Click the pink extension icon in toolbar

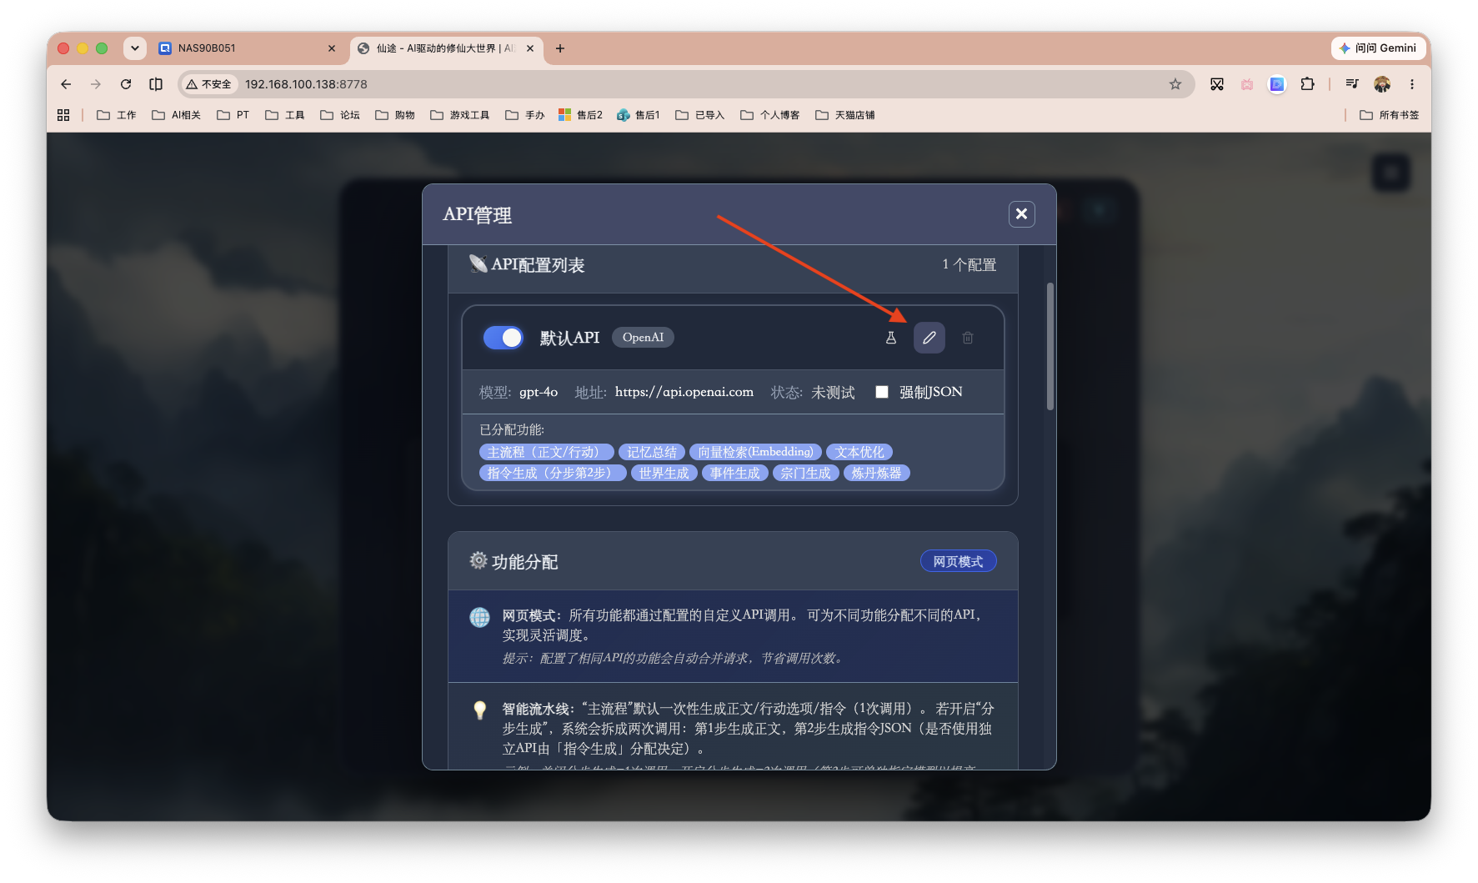(1247, 84)
